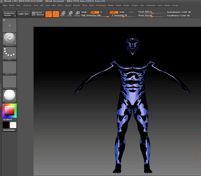Enable the Zsub sculpt mode
This screenshot has height=176, width=201.
(x=122, y=12)
